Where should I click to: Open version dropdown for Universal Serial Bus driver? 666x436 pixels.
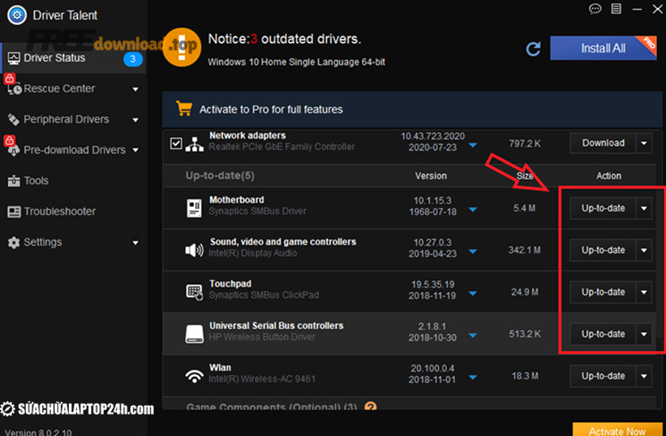[473, 335]
